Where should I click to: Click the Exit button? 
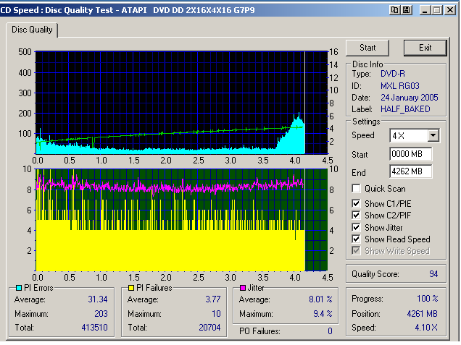(x=425, y=48)
